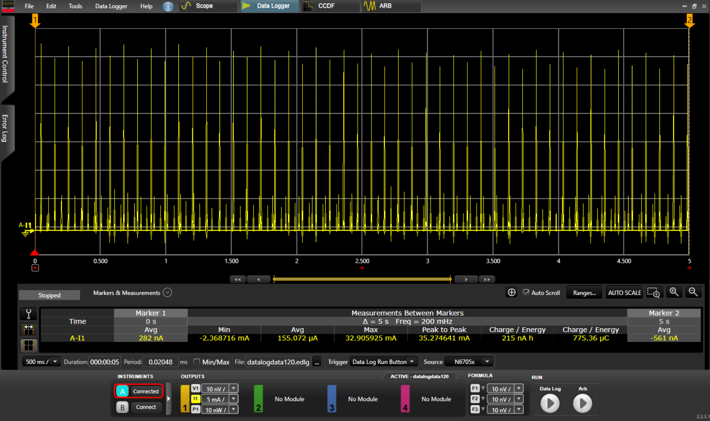Open the Data Logger menu
Image resolution: width=710 pixels, height=421 pixels.
pos(111,6)
